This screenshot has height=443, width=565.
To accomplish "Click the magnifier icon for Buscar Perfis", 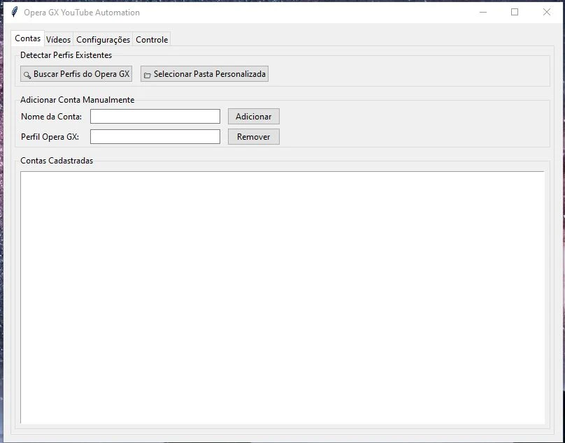I will (27, 75).
